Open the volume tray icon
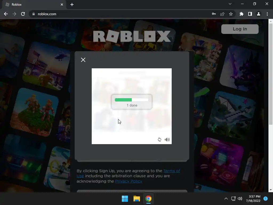Screen dimensions: 273x205 point(240,199)
